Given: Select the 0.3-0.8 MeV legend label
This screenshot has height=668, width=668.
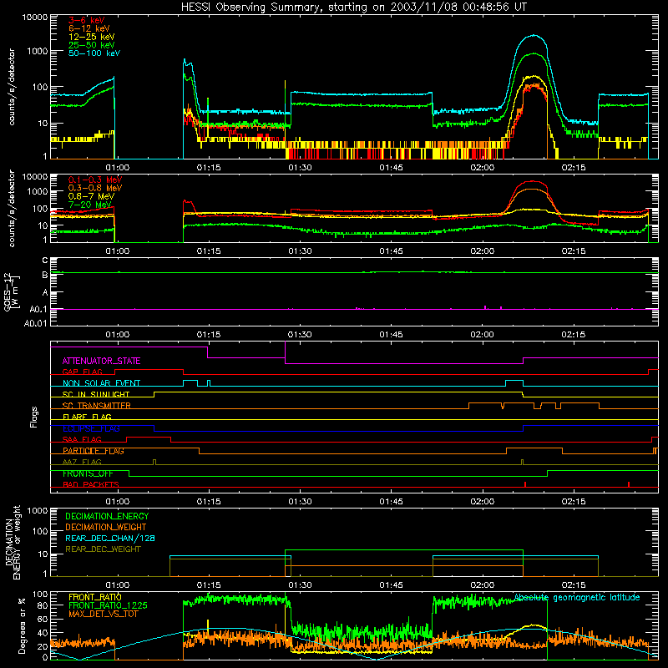Looking at the screenshot, I should (x=95, y=188).
